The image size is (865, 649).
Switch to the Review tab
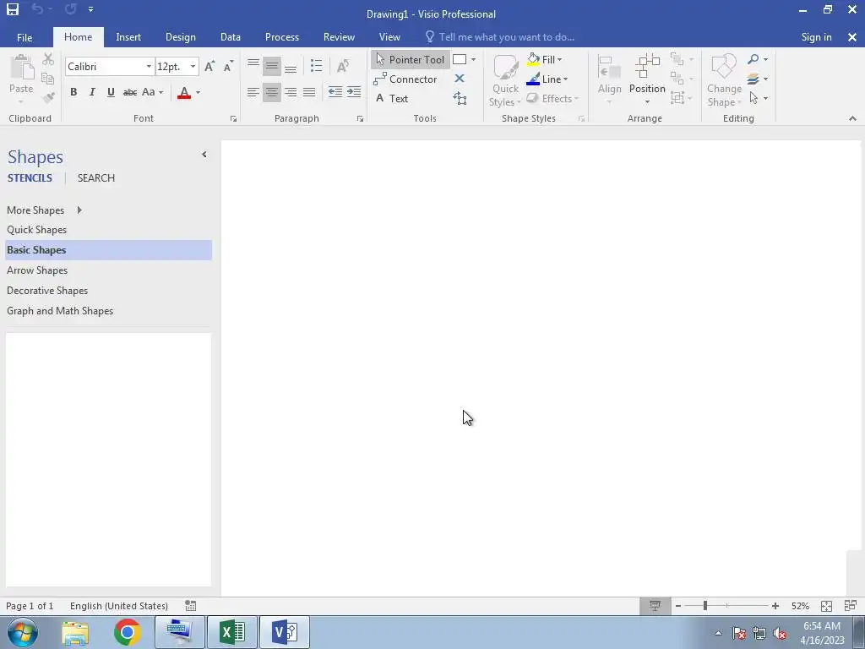339,37
